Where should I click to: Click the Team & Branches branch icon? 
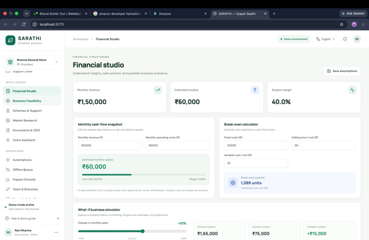8,189
